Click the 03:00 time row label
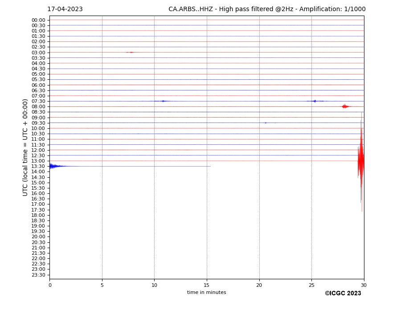 click(38, 53)
